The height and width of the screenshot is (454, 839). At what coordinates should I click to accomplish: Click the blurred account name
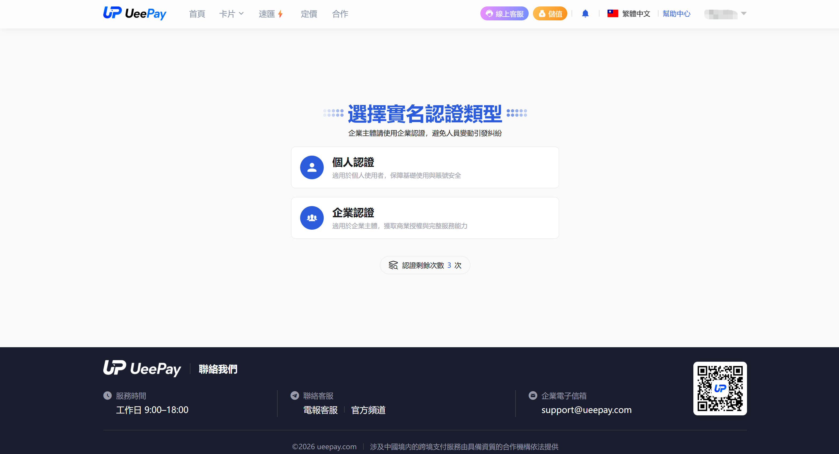coord(721,14)
